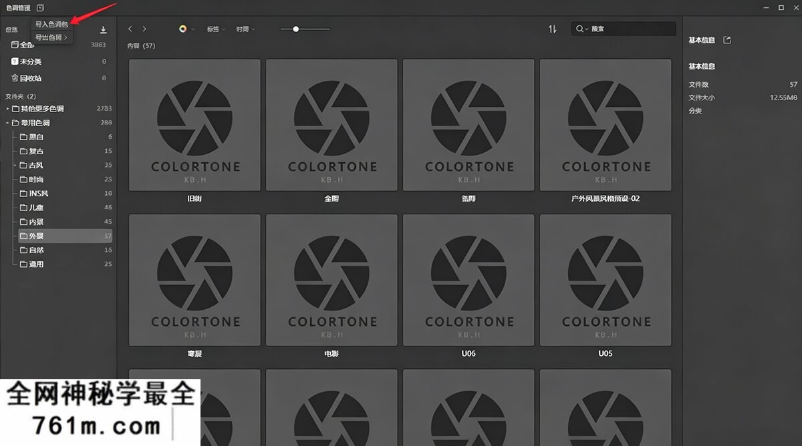Click the magnifier icon in search box
802x446 pixels.
(x=579, y=29)
